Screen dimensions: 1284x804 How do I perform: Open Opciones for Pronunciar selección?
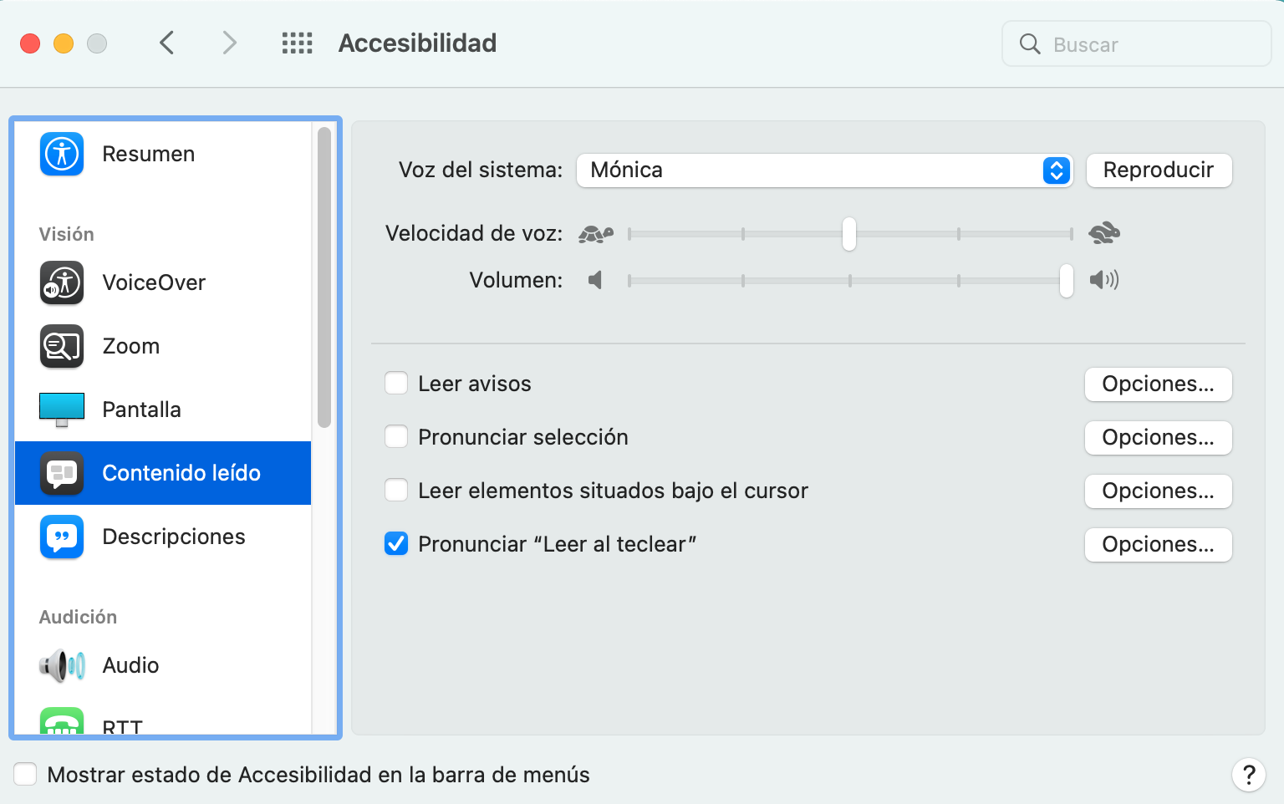[x=1158, y=438]
